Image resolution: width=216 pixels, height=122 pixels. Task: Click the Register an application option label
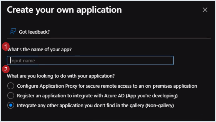click(97, 96)
